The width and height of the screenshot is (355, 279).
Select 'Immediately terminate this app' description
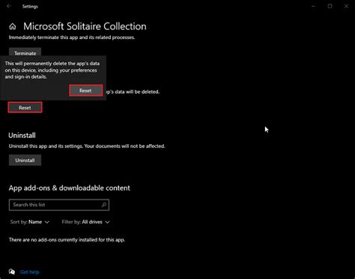72,37
